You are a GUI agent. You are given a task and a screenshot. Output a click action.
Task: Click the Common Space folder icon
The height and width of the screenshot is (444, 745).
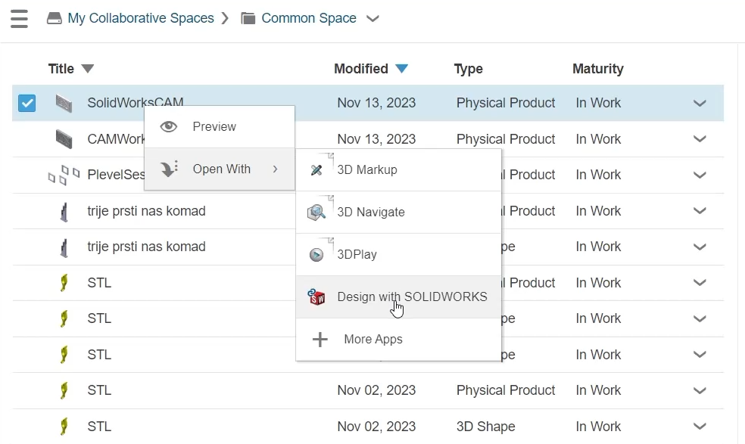[x=248, y=18]
